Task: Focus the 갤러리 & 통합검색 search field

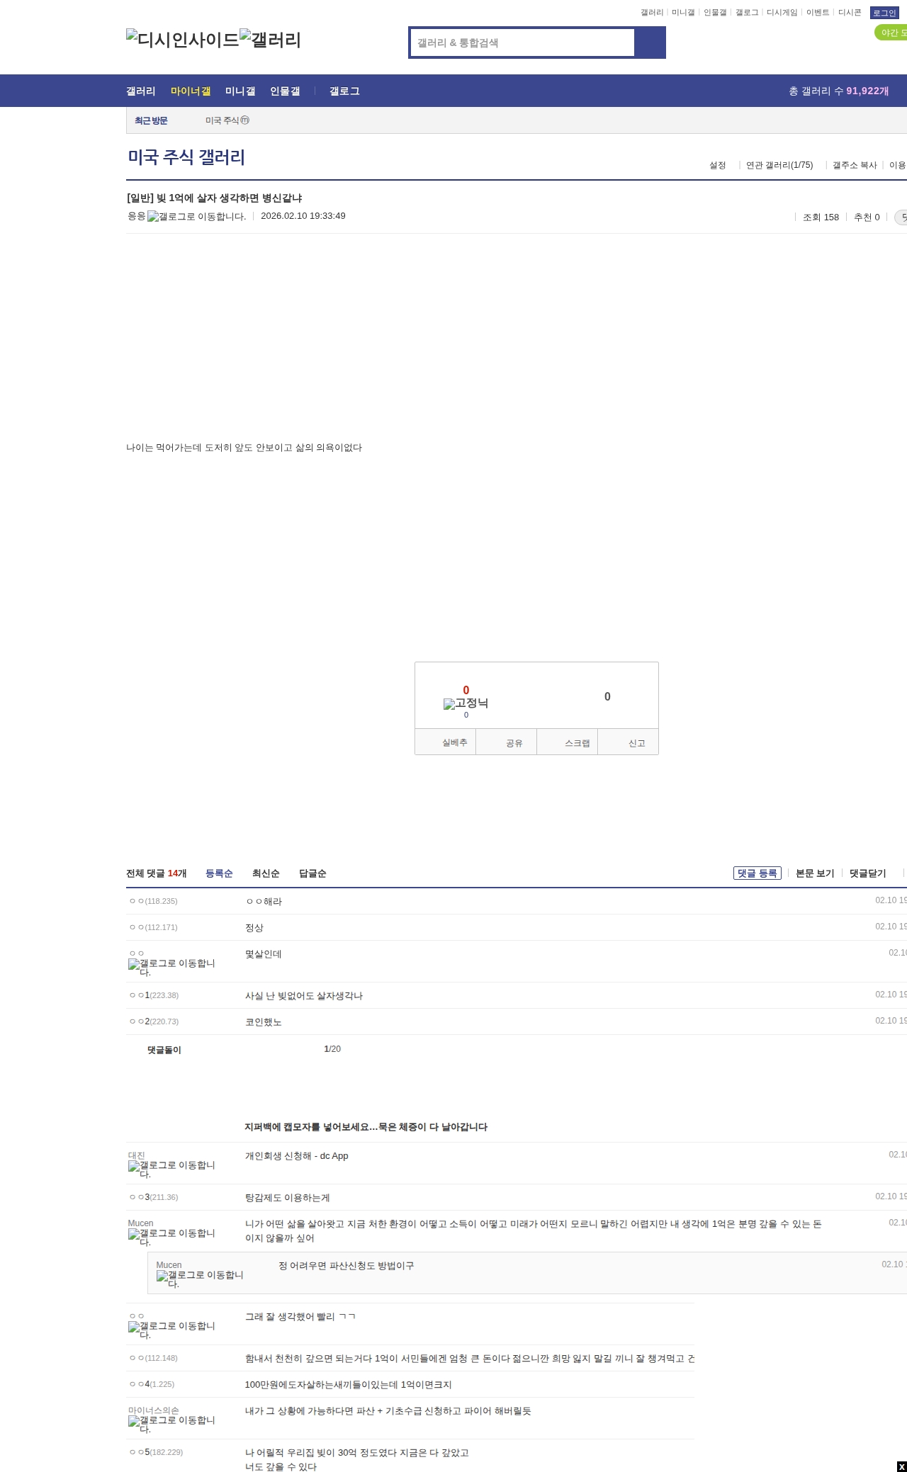Action: tap(522, 43)
